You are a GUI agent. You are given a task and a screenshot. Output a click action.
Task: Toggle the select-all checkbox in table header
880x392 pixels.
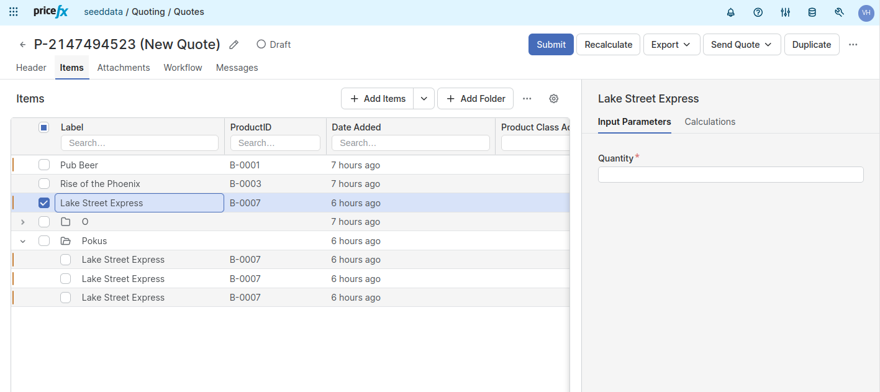[x=44, y=127]
